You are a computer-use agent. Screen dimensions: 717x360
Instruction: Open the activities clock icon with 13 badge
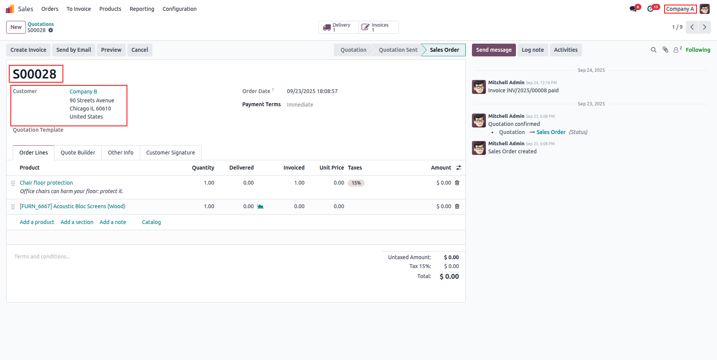coord(651,8)
